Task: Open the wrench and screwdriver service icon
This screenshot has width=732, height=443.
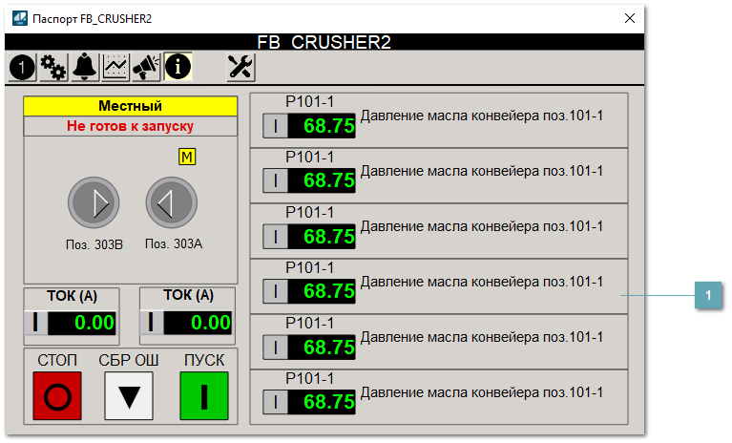Action: point(241,67)
